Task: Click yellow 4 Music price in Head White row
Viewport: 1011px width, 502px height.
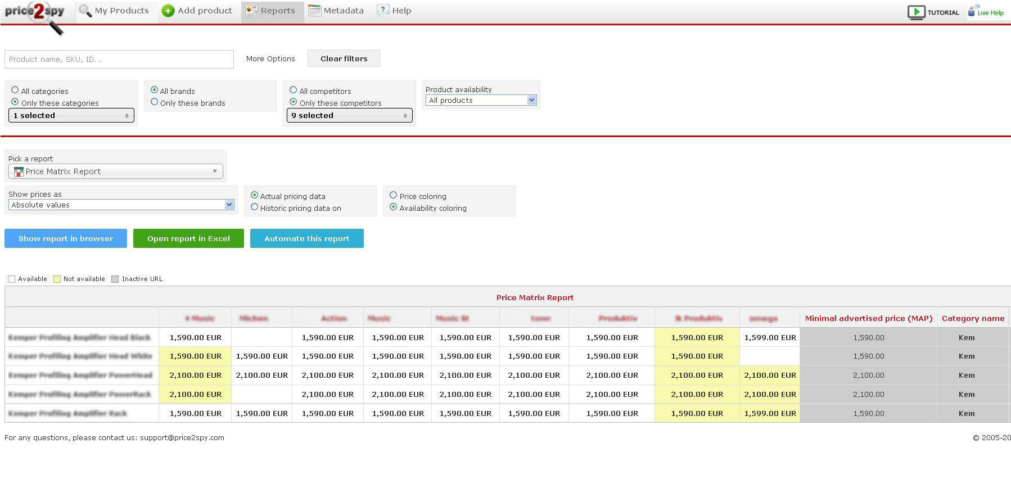Action: point(195,356)
